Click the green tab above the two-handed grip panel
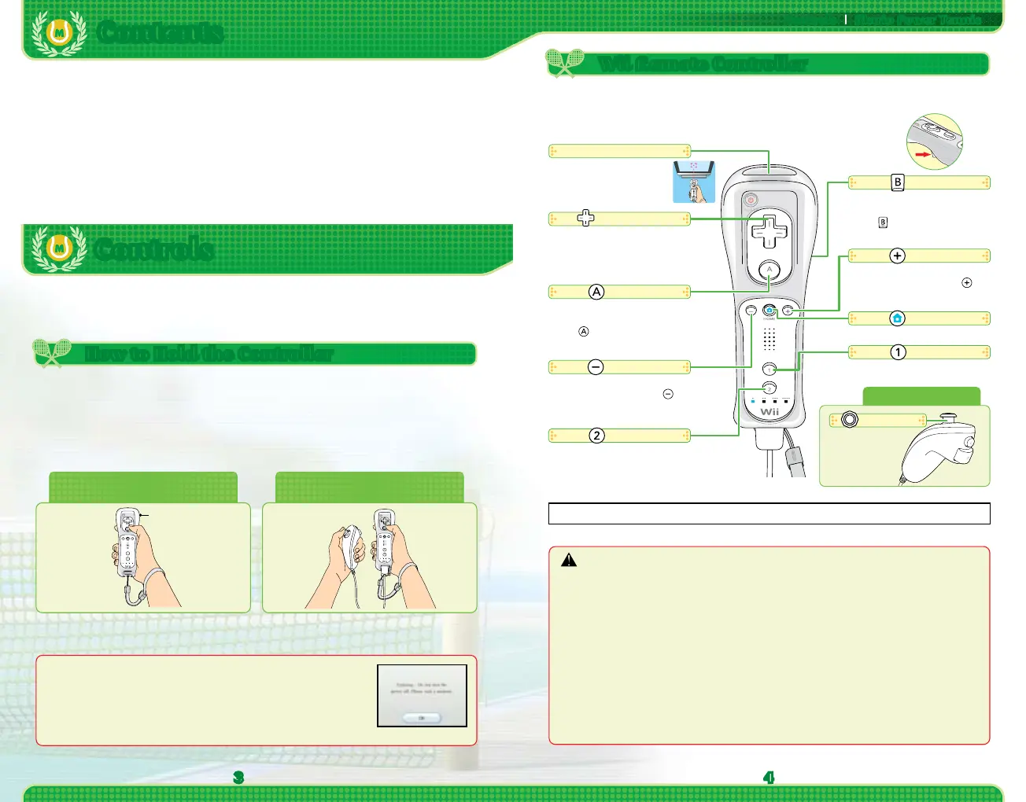 click(370, 487)
